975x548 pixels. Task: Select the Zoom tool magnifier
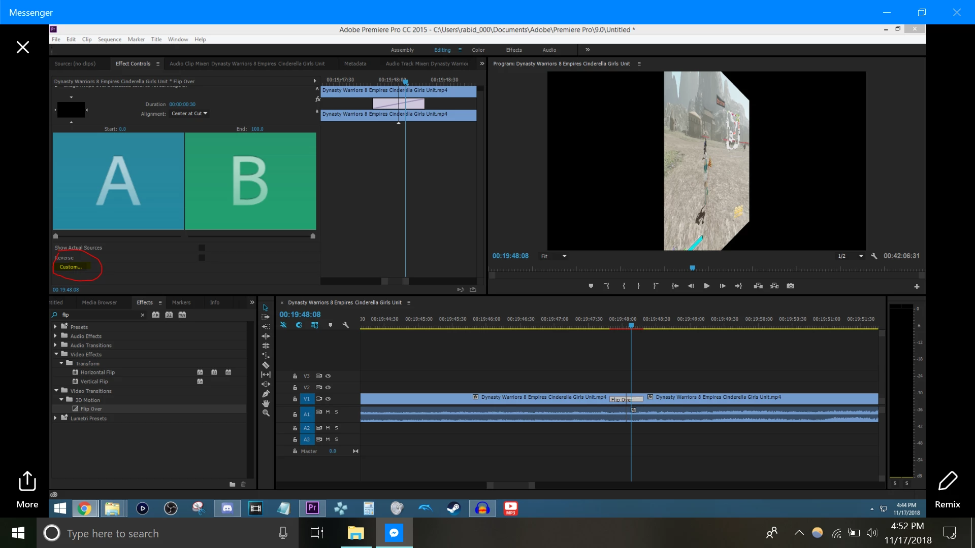(266, 413)
